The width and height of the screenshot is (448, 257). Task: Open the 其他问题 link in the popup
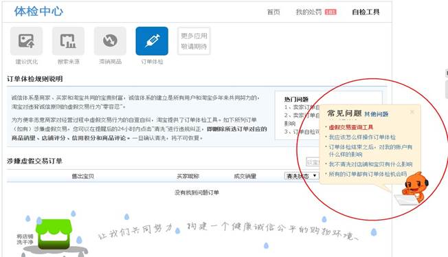pos(377,114)
